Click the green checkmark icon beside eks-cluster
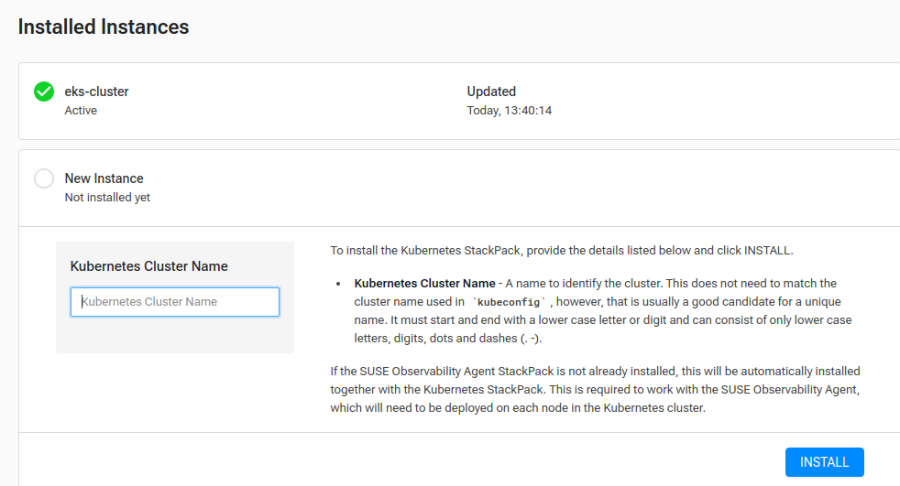The image size is (900, 486). point(43,92)
